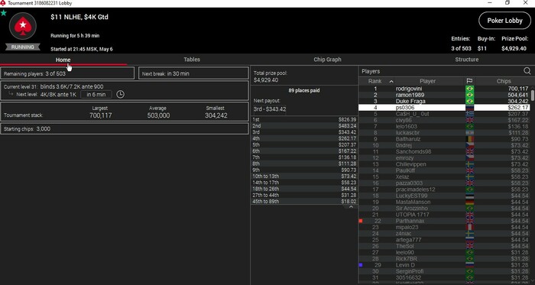Click the next level 'in 6 min' box
The height and width of the screenshot is (285, 535).
[x=96, y=95]
